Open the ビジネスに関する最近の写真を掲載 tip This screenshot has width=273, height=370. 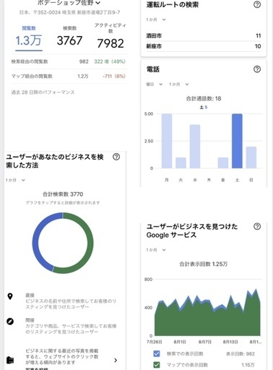pos(62,357)
